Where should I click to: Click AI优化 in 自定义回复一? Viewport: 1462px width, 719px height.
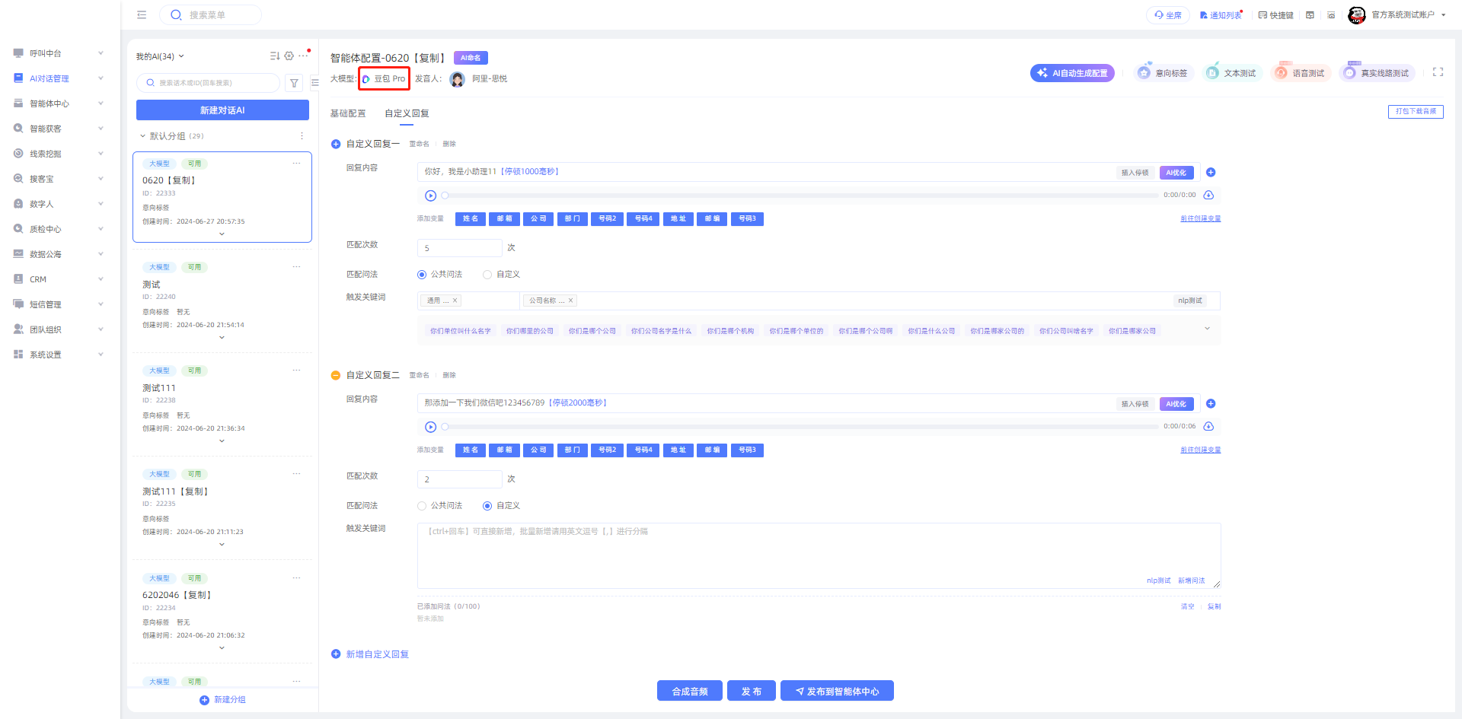[1176, 173]
